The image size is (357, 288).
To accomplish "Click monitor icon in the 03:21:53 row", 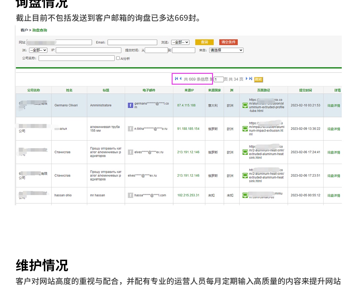I will click(x=245, y=105).
